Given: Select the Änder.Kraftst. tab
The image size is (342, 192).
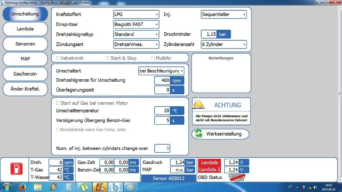Looking at the screenshot, I should 25,89.
